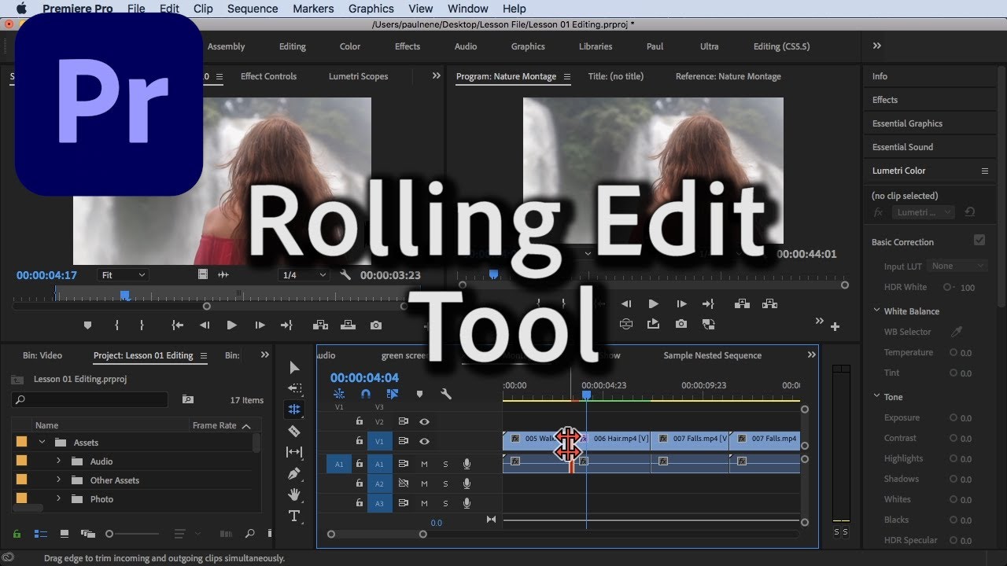
Task: Toggle linked selection in timeline
Action: pos(393,394)
